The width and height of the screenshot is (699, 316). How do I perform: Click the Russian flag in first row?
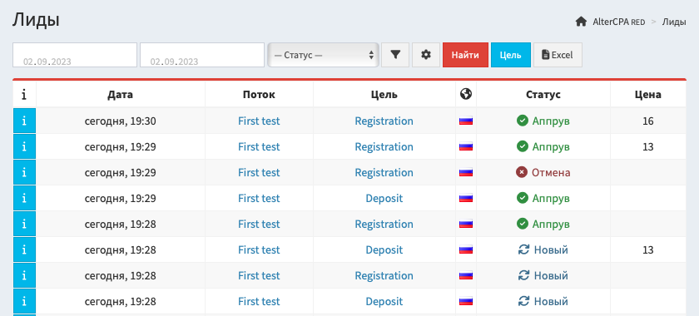(x=466, y=121)
